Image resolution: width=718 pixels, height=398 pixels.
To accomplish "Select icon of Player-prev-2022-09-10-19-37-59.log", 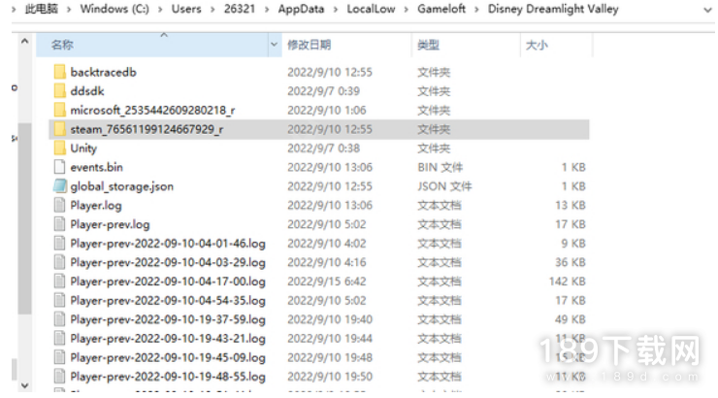I will coord(59,318).
